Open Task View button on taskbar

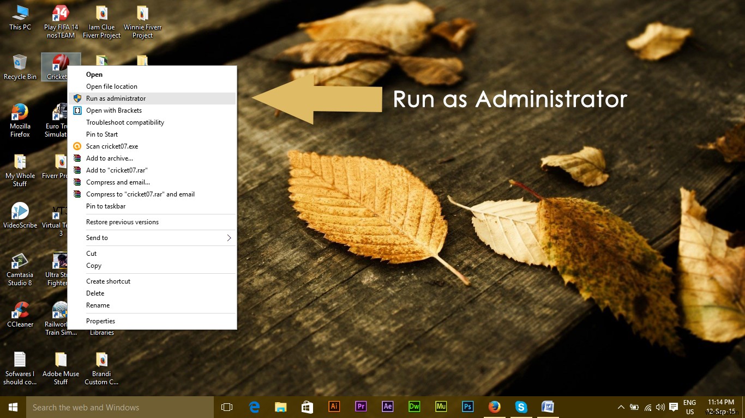[x=227, y=407]
